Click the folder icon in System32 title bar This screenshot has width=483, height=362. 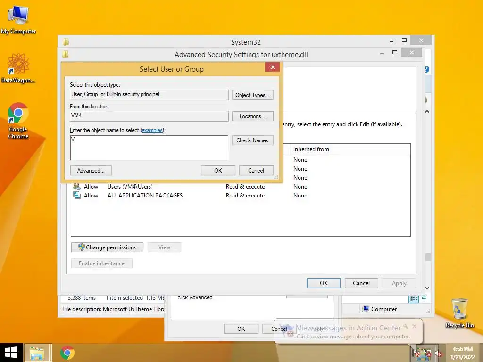66,42
